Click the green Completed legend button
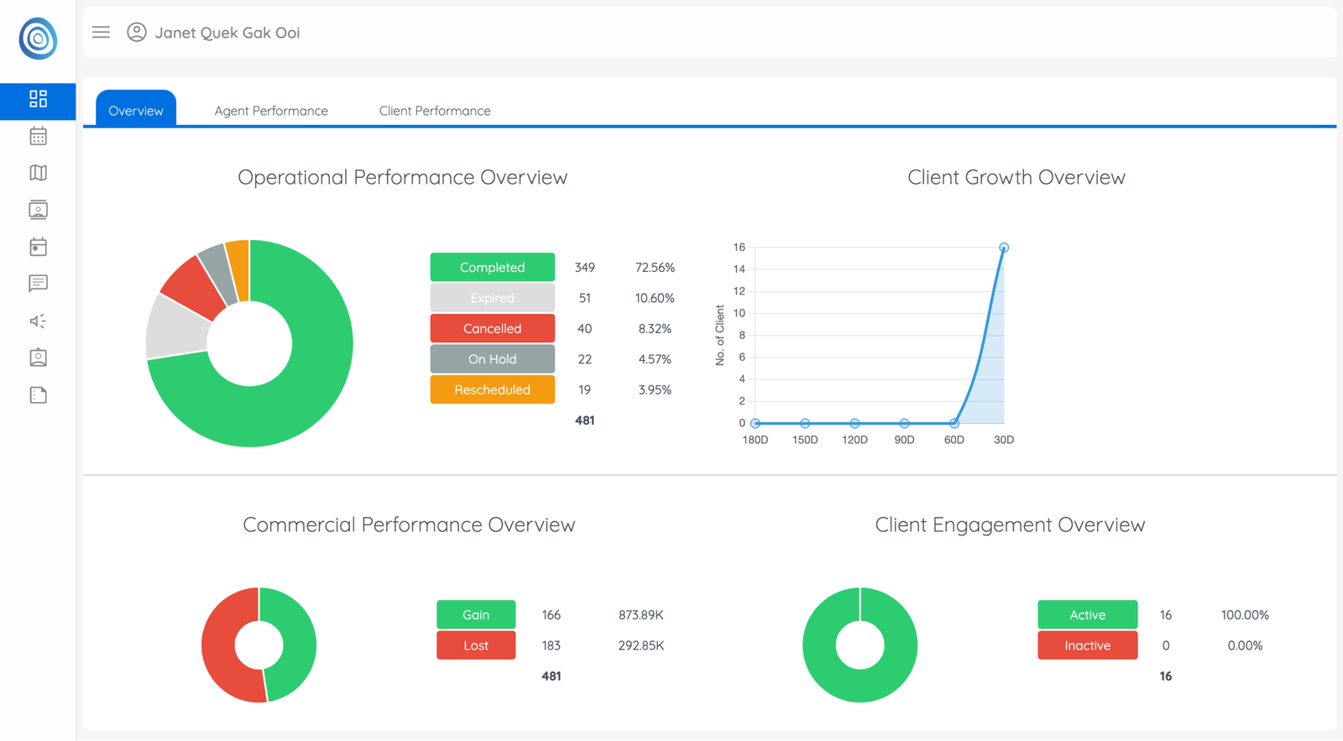This screenshot has width=1343, height=741. click(492, 267)
